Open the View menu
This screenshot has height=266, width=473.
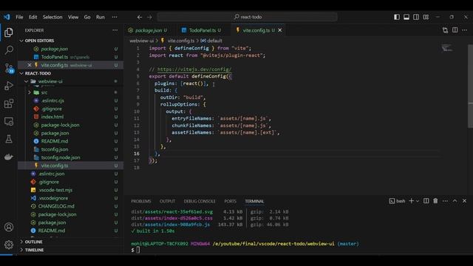(73, 17)
